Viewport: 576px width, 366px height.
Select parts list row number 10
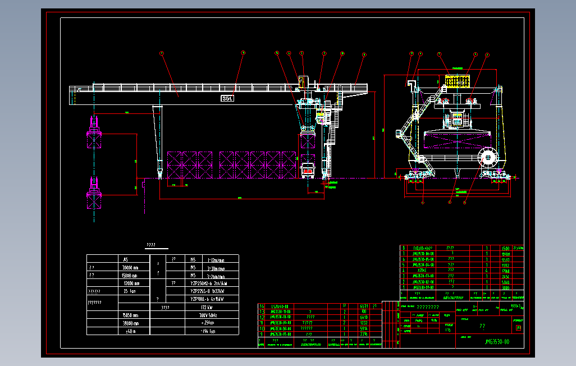(262, 328)
